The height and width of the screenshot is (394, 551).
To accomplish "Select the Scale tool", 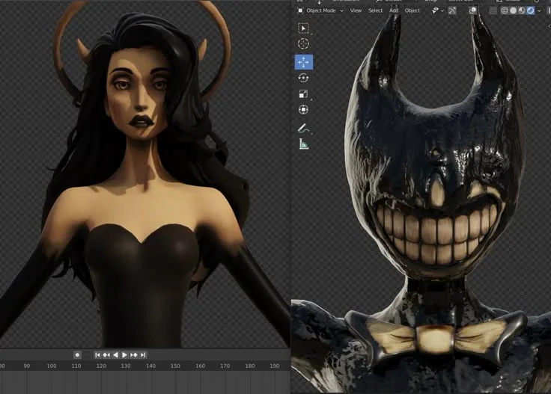I will pos(303,93).
